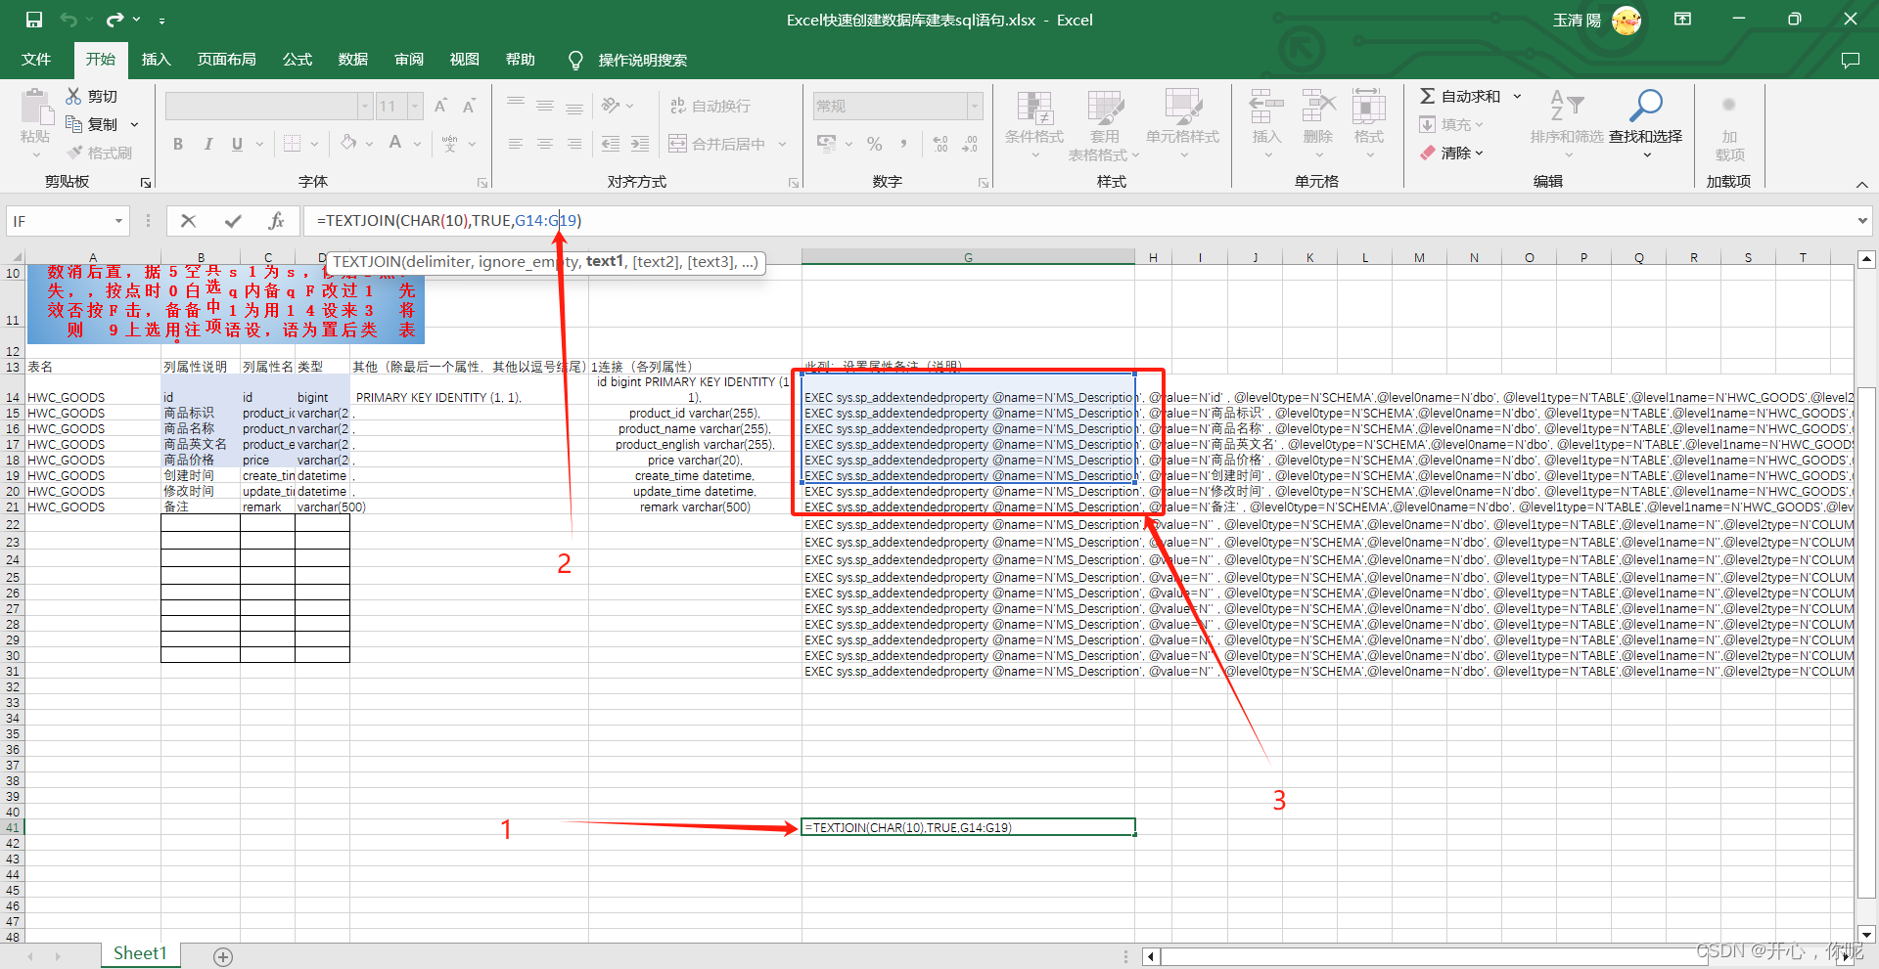Click the cancel (X) formula button
This screenshot has height=969, width=1879.
pyautogui.click(x=189, y=221)
